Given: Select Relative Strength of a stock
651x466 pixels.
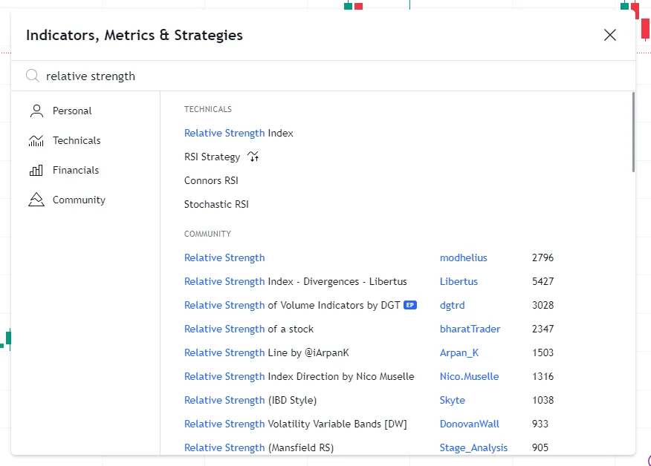Looking at the screenshot, I should click(249, 329).
